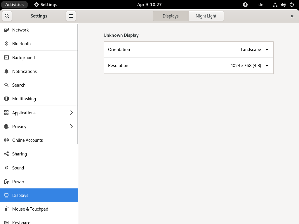299x224 pixels.
Task: Click the Power settings icon
Action: (x=6, y=182)
